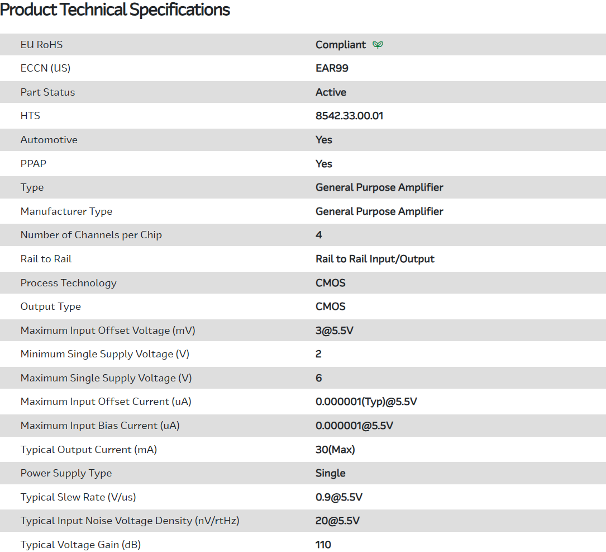Screen dimensions: 606x552
Task: Select the HTS code 8542.33.00.01
Action: [x=349, y=116]
